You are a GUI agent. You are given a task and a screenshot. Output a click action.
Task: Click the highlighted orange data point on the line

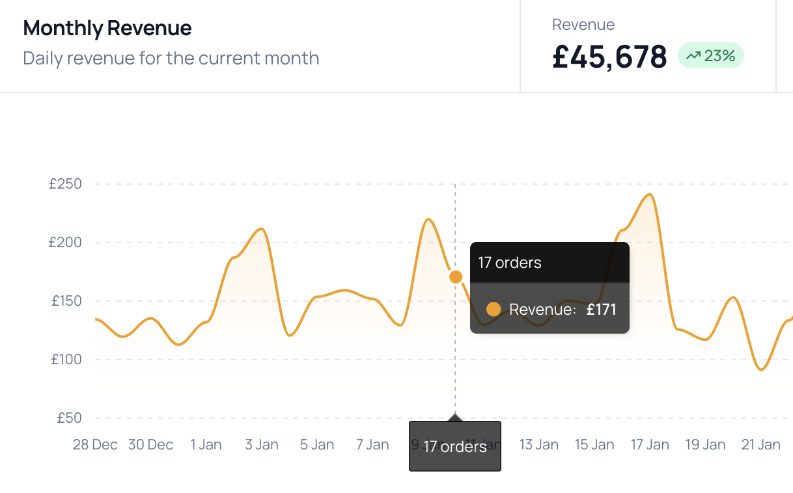(x=456, y=277)
